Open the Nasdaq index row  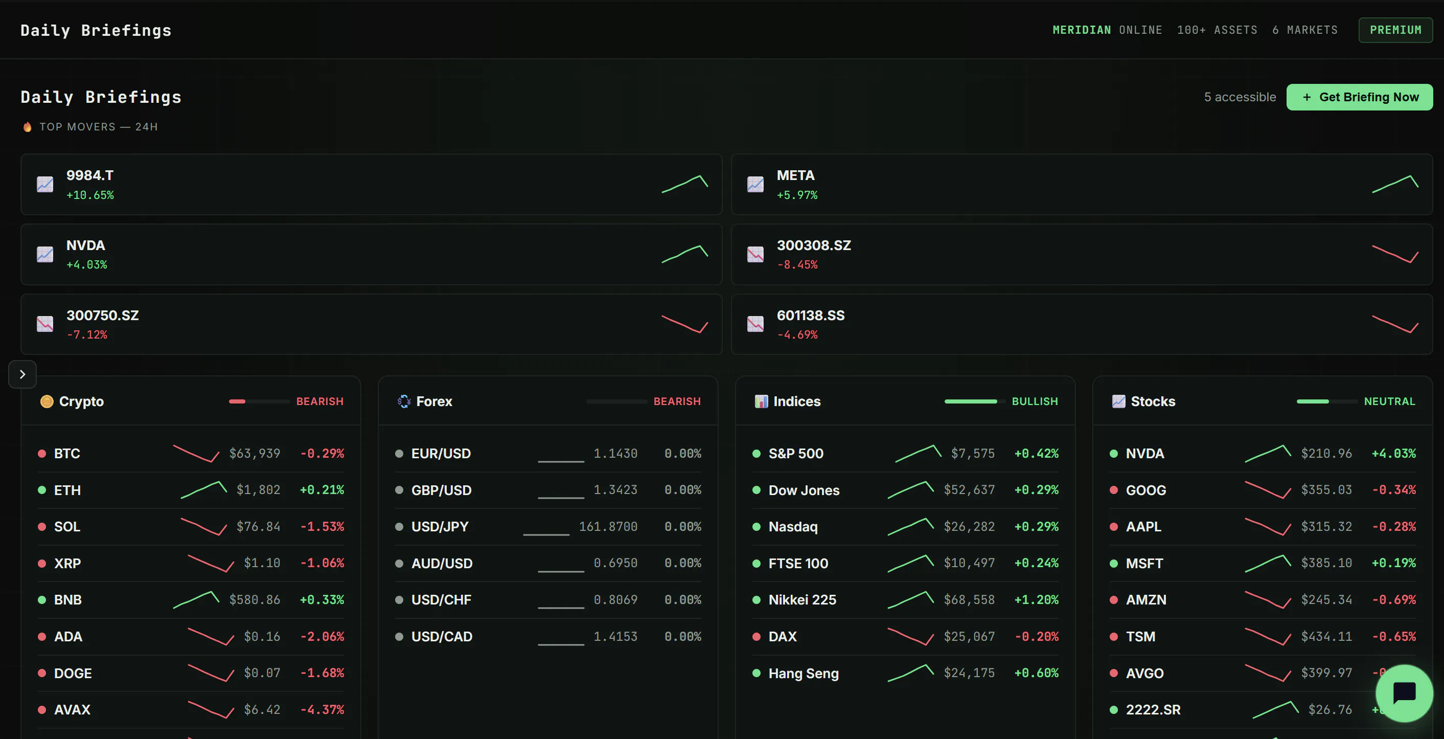[905, 526]
